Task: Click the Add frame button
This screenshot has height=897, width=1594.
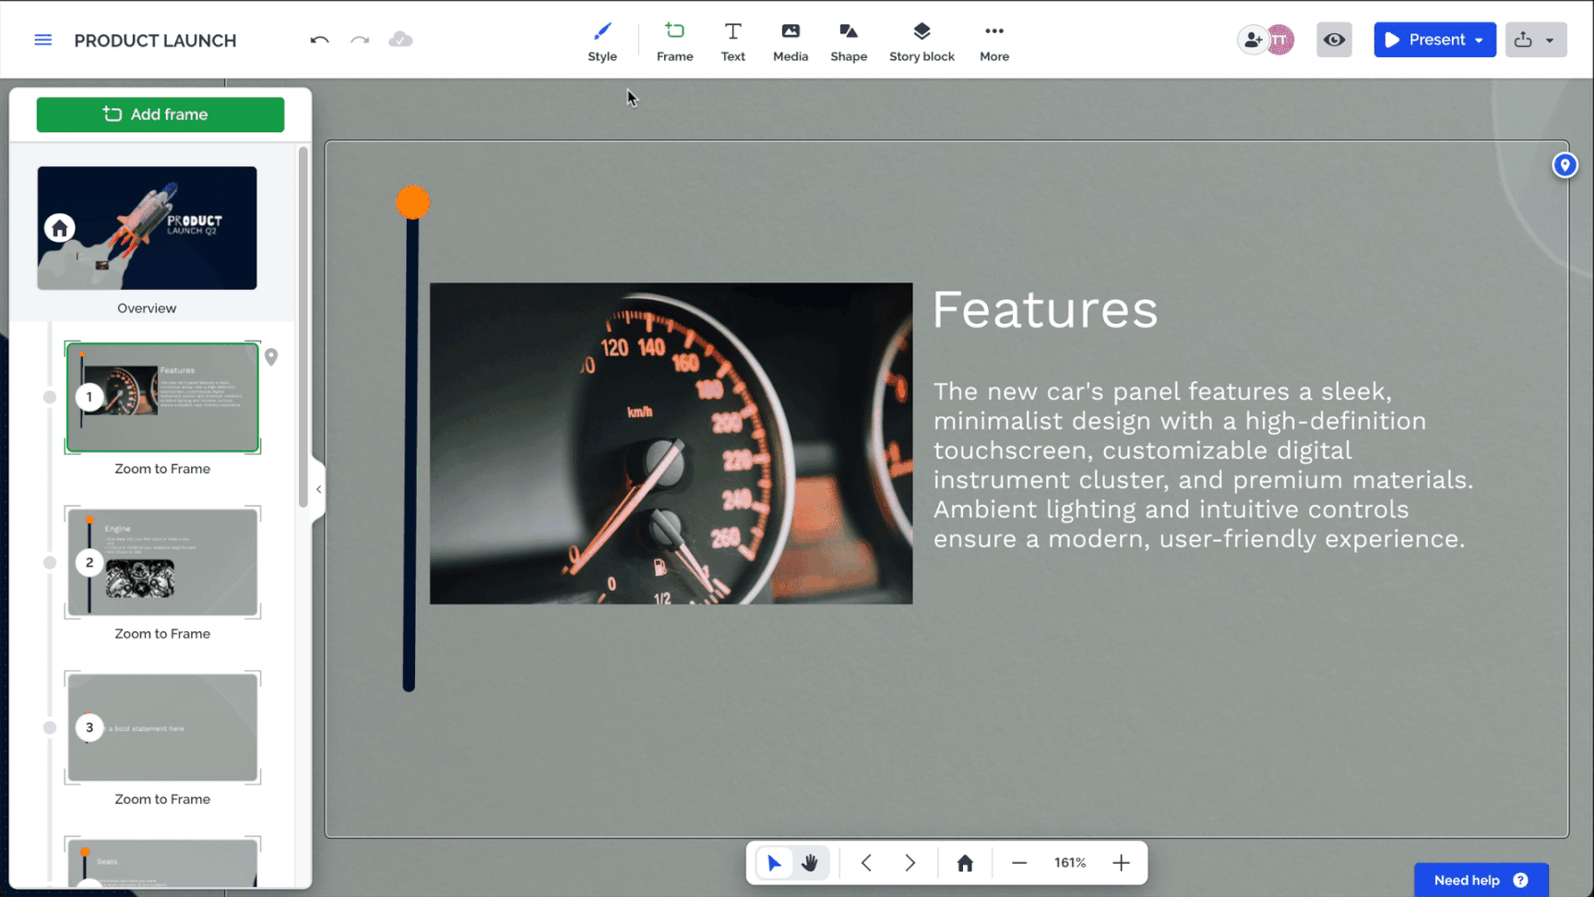Action: [x=161, y=114]
